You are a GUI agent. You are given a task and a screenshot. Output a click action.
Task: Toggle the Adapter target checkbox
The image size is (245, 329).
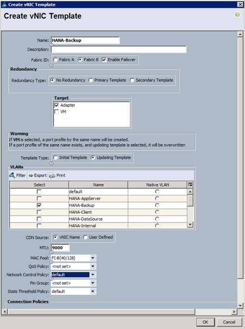tap(56, 105)
